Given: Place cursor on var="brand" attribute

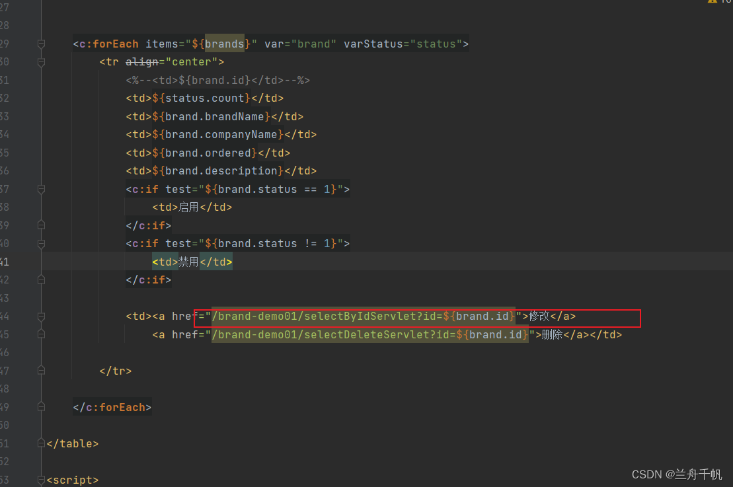Looking at the screenshot, I should point(300,44).
